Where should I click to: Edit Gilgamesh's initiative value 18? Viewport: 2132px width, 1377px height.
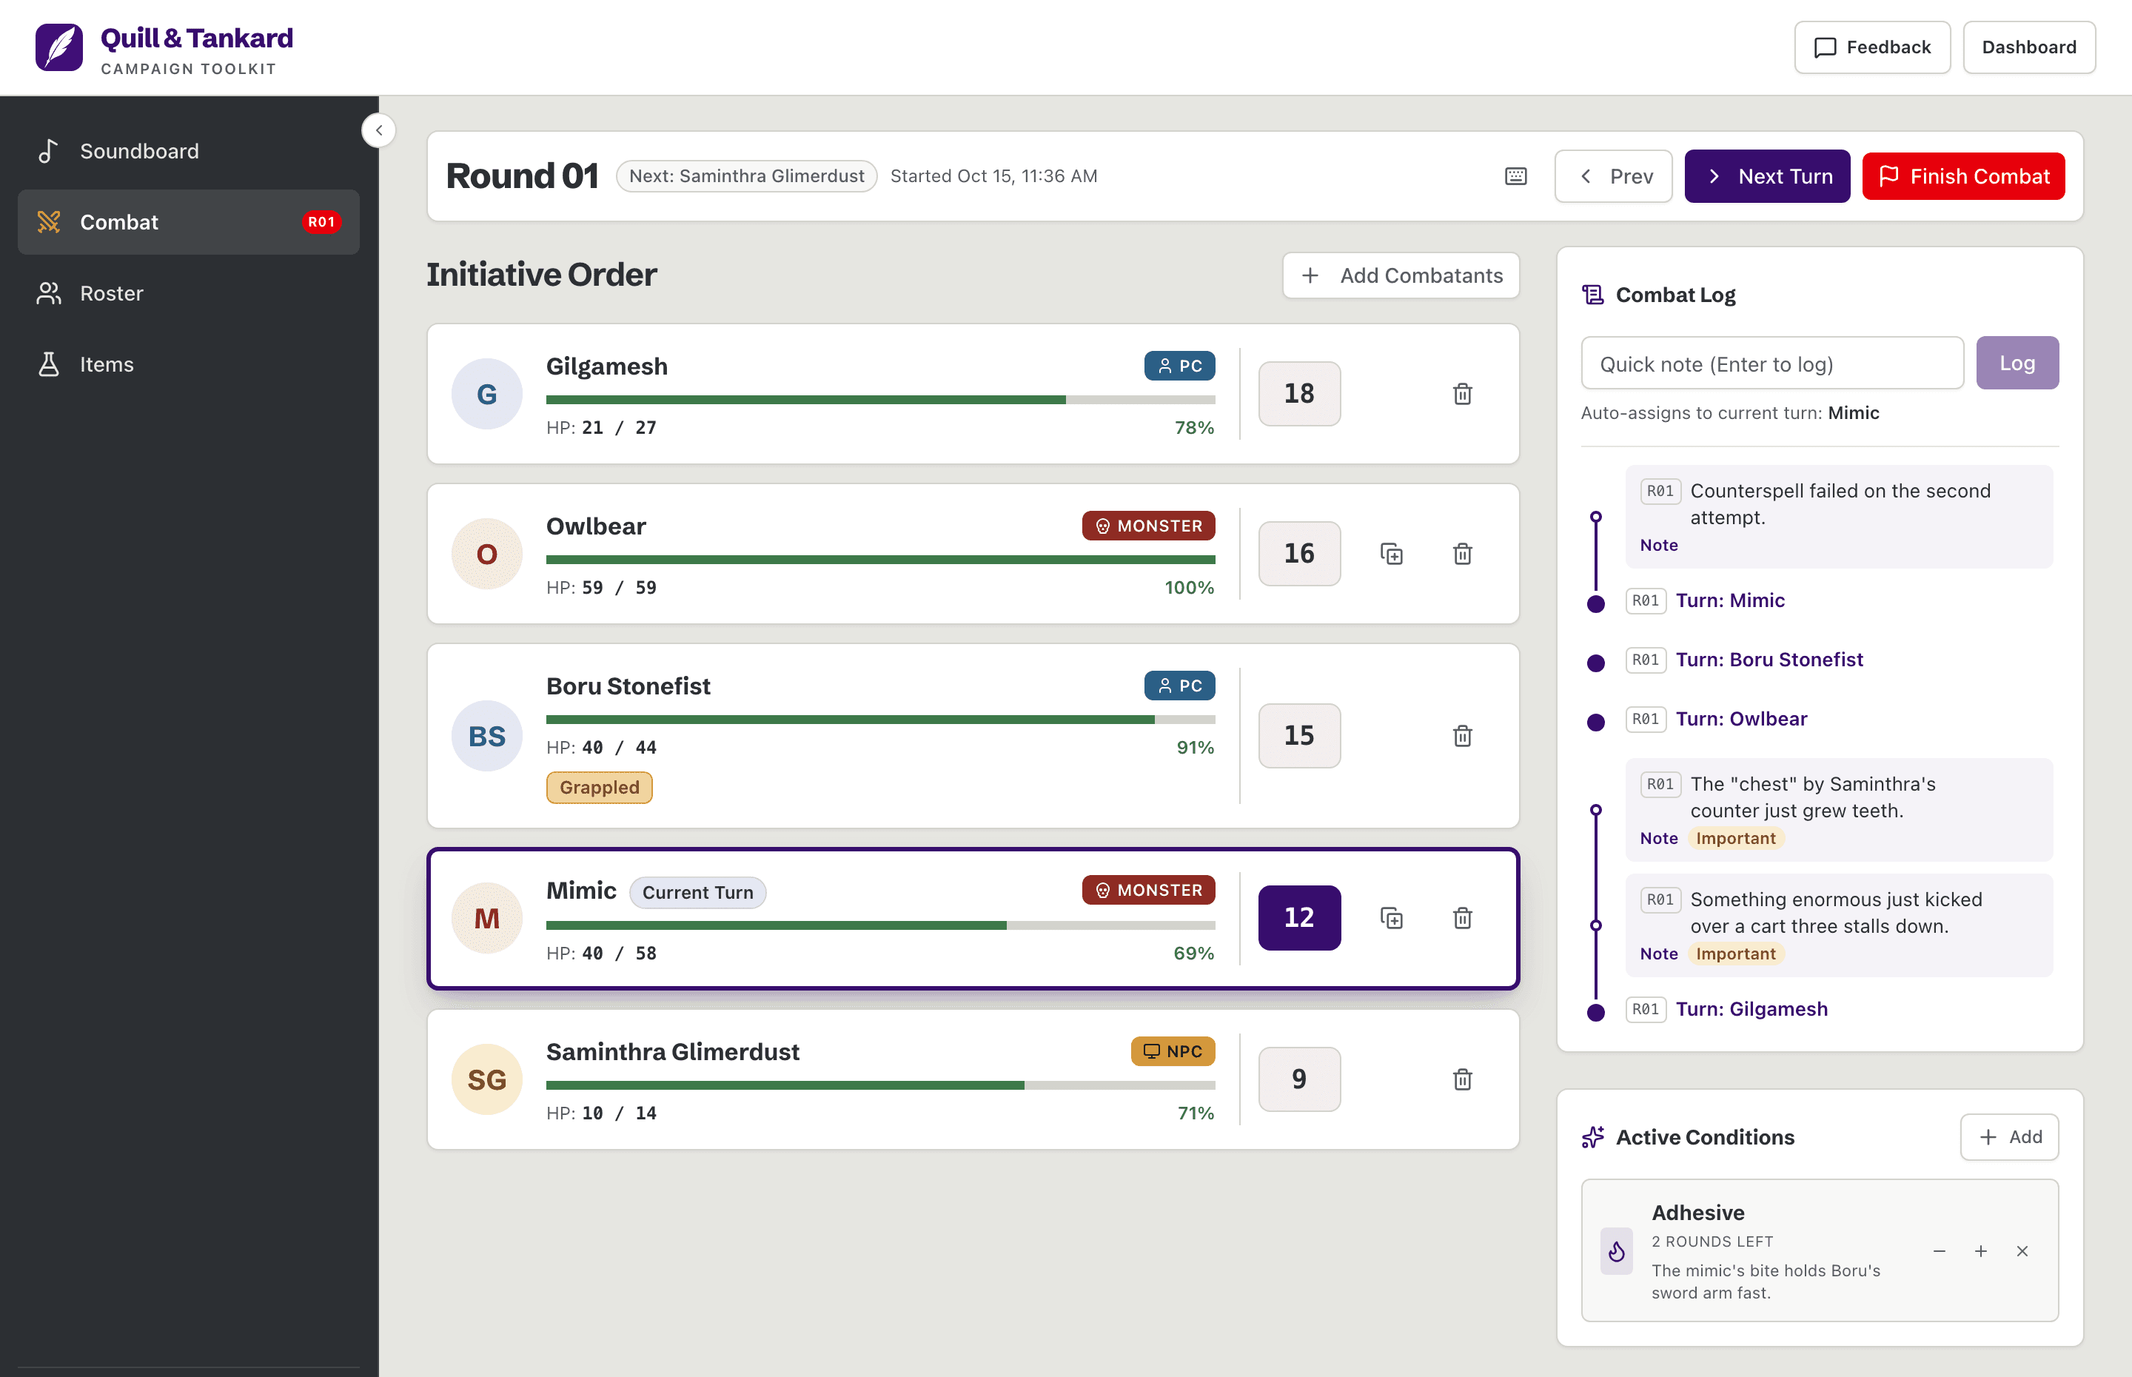coord(1299,393)
